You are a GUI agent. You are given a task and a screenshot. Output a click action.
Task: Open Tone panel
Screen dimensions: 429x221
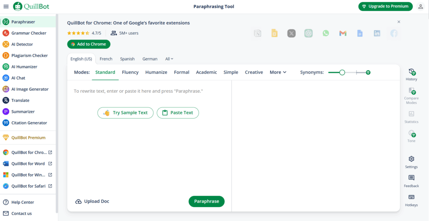point(411,137)
